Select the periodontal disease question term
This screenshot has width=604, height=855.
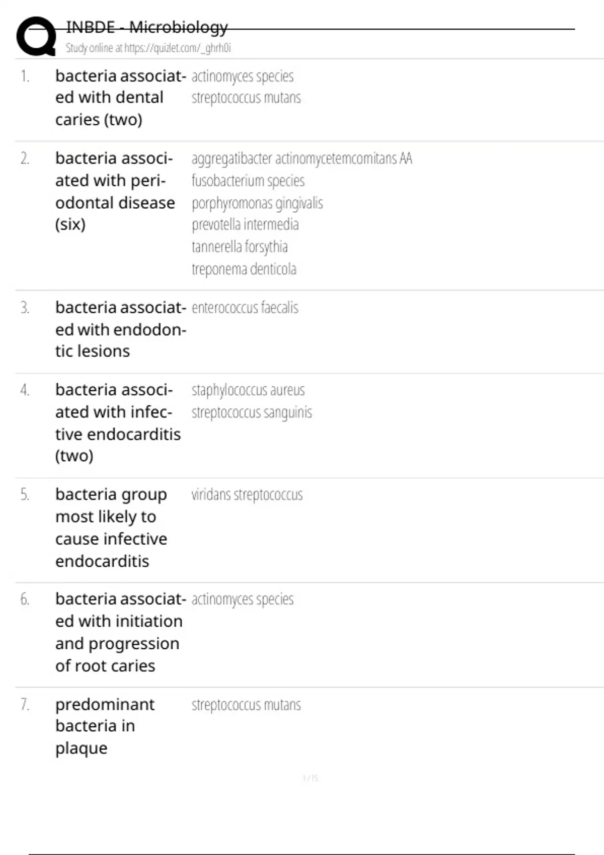click(115, 191)
